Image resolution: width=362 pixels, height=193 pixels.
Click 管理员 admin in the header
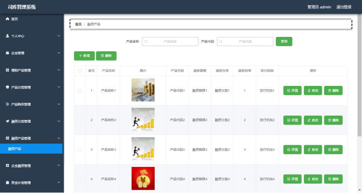pyautogui.click(x=319, y=7)
